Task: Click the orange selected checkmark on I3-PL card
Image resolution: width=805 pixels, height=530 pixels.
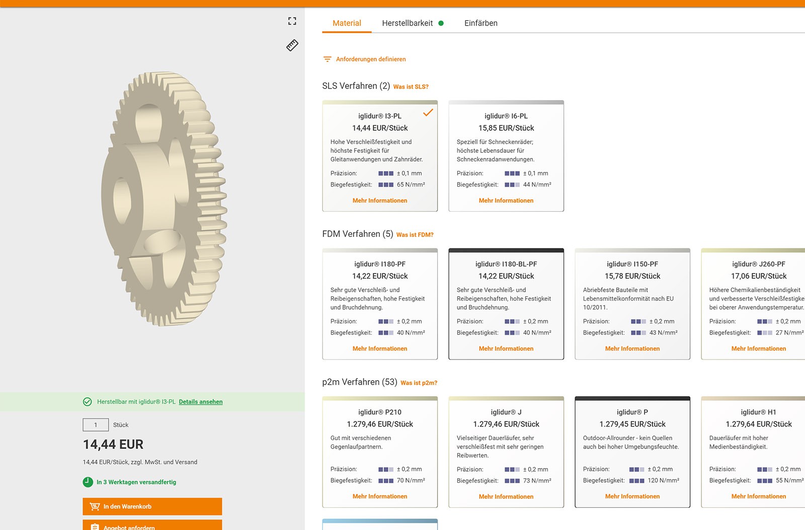Action: click(x=428, y=113)
